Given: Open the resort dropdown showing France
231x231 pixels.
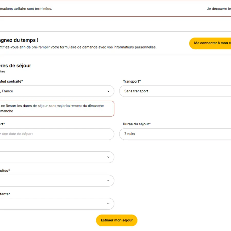Looking at the screenshot, I should (x=51, y=91).
